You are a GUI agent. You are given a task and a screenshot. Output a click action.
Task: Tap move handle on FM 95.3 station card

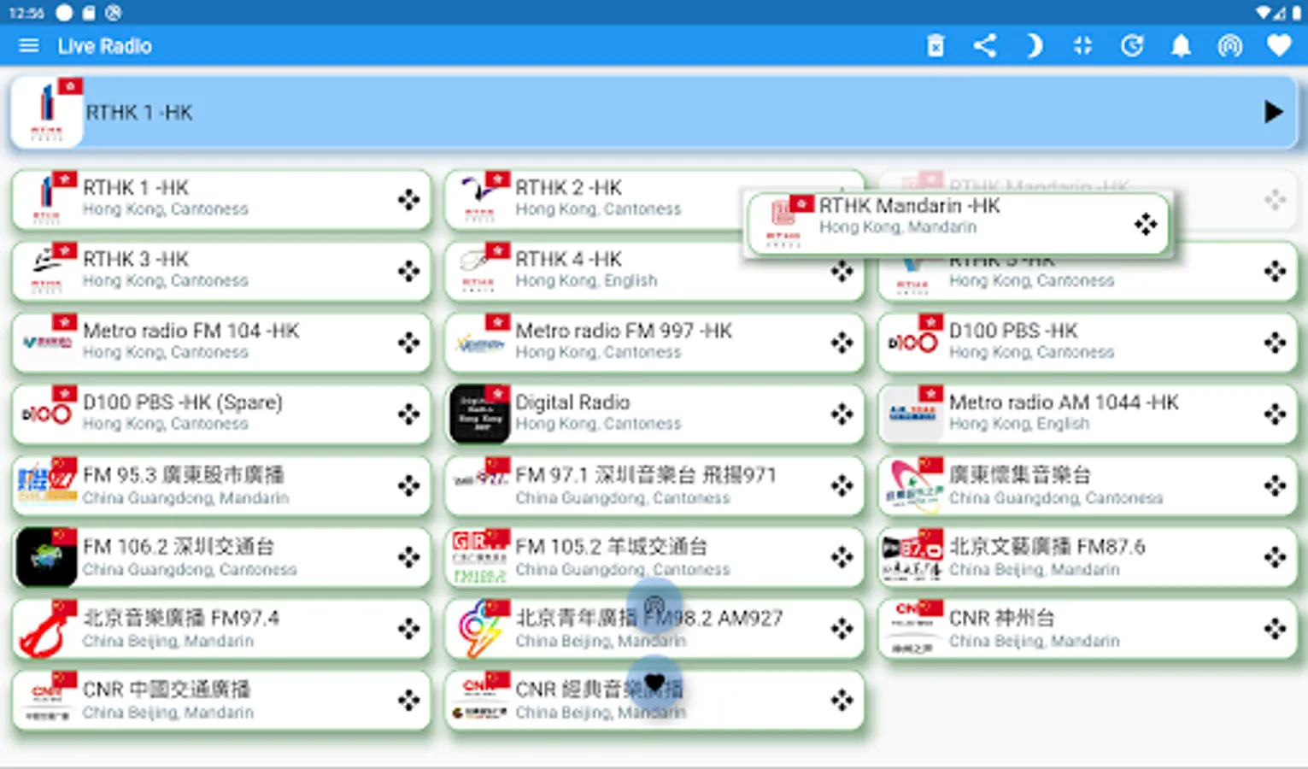click(408, 486)
